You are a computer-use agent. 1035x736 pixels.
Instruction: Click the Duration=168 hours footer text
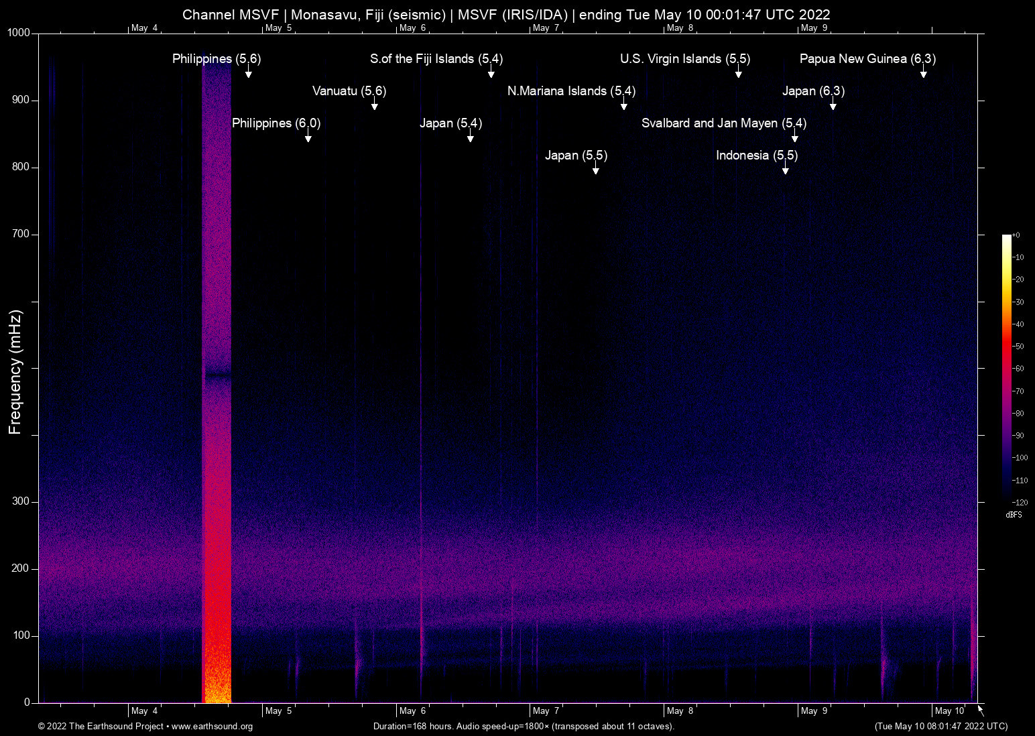[523, 727]
